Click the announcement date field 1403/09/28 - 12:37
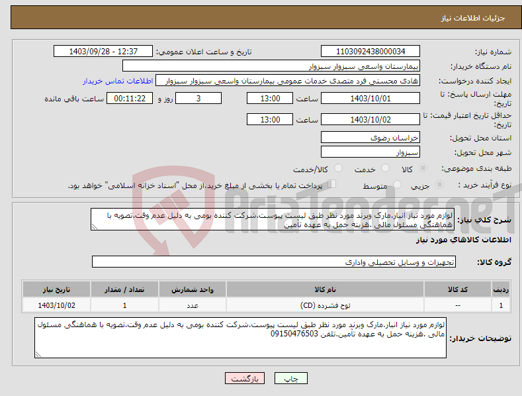Image resolution: width=522 pixels, height=396 pixels. (103, 52)
